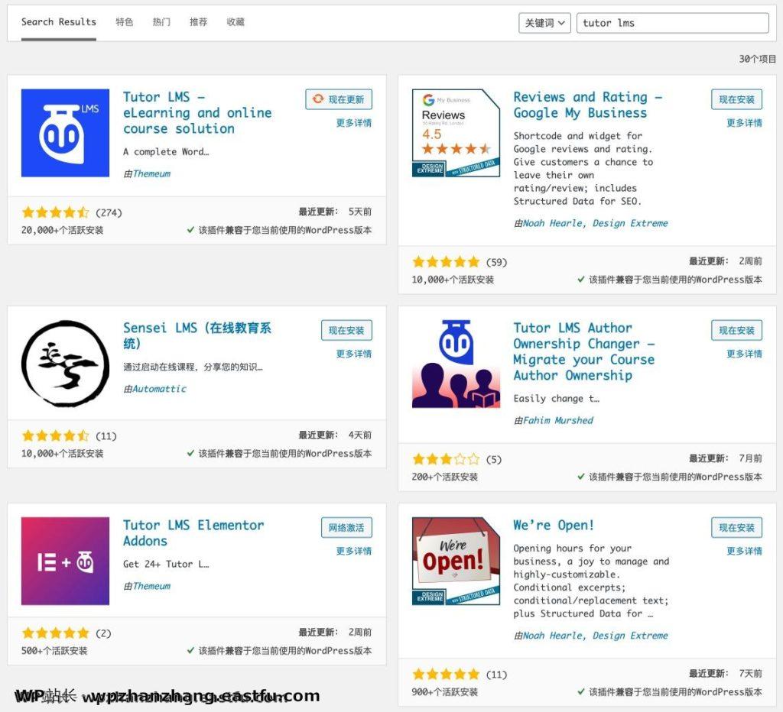Open 更多详情 for Sensei LMS
Image resolution: width=783 pixels, height=712 pixels.
click(353, 354)
